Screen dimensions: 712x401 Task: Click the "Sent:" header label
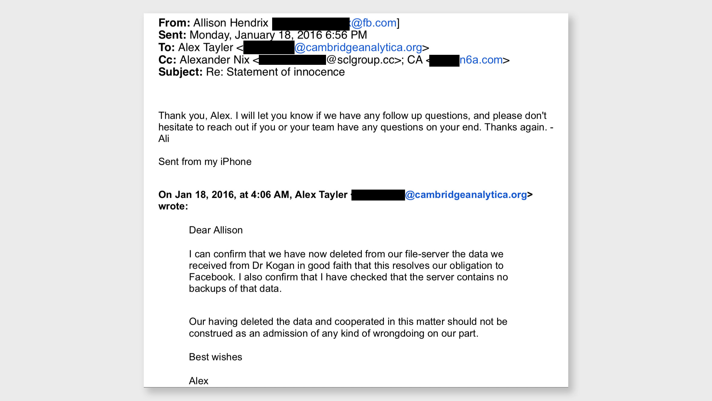coord(172,35)
